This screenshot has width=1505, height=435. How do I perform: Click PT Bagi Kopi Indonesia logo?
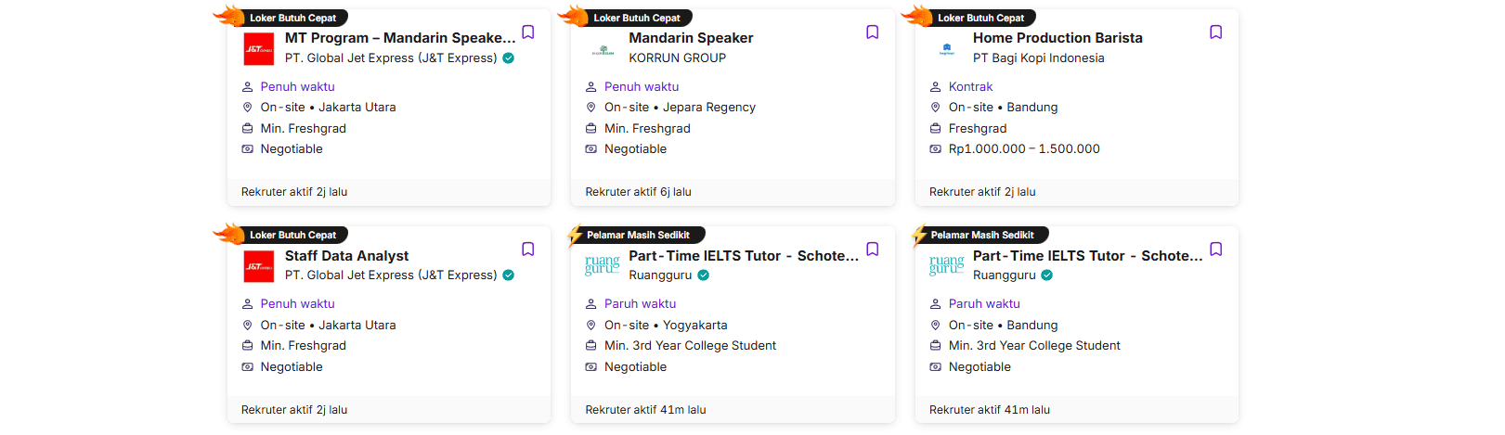(x=947, y=49)
